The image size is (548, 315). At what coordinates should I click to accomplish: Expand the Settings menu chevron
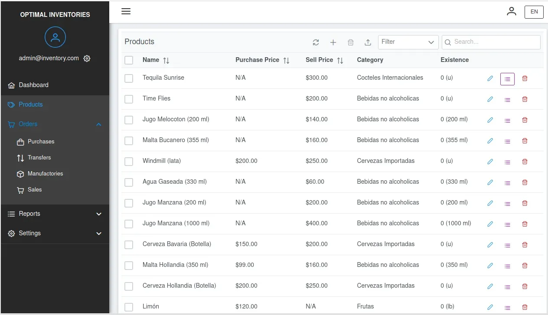click(x=99, y=234)
